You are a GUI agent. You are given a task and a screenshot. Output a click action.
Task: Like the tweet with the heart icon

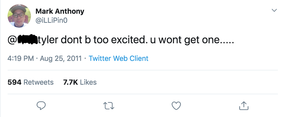[x=176, y=106]
